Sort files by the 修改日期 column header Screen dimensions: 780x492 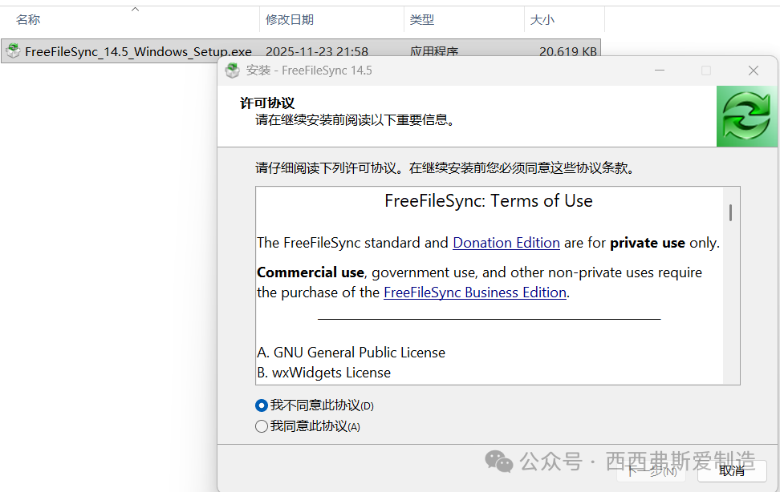click(x=290, y=19)
